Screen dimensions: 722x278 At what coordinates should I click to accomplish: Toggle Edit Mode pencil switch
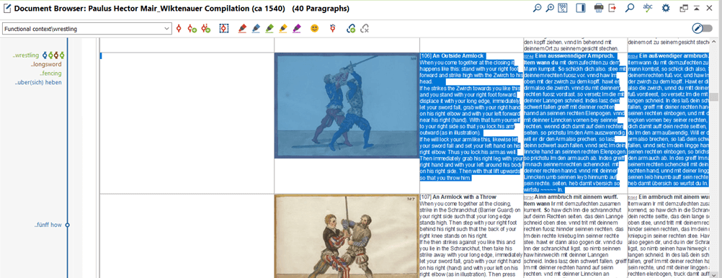702,29
